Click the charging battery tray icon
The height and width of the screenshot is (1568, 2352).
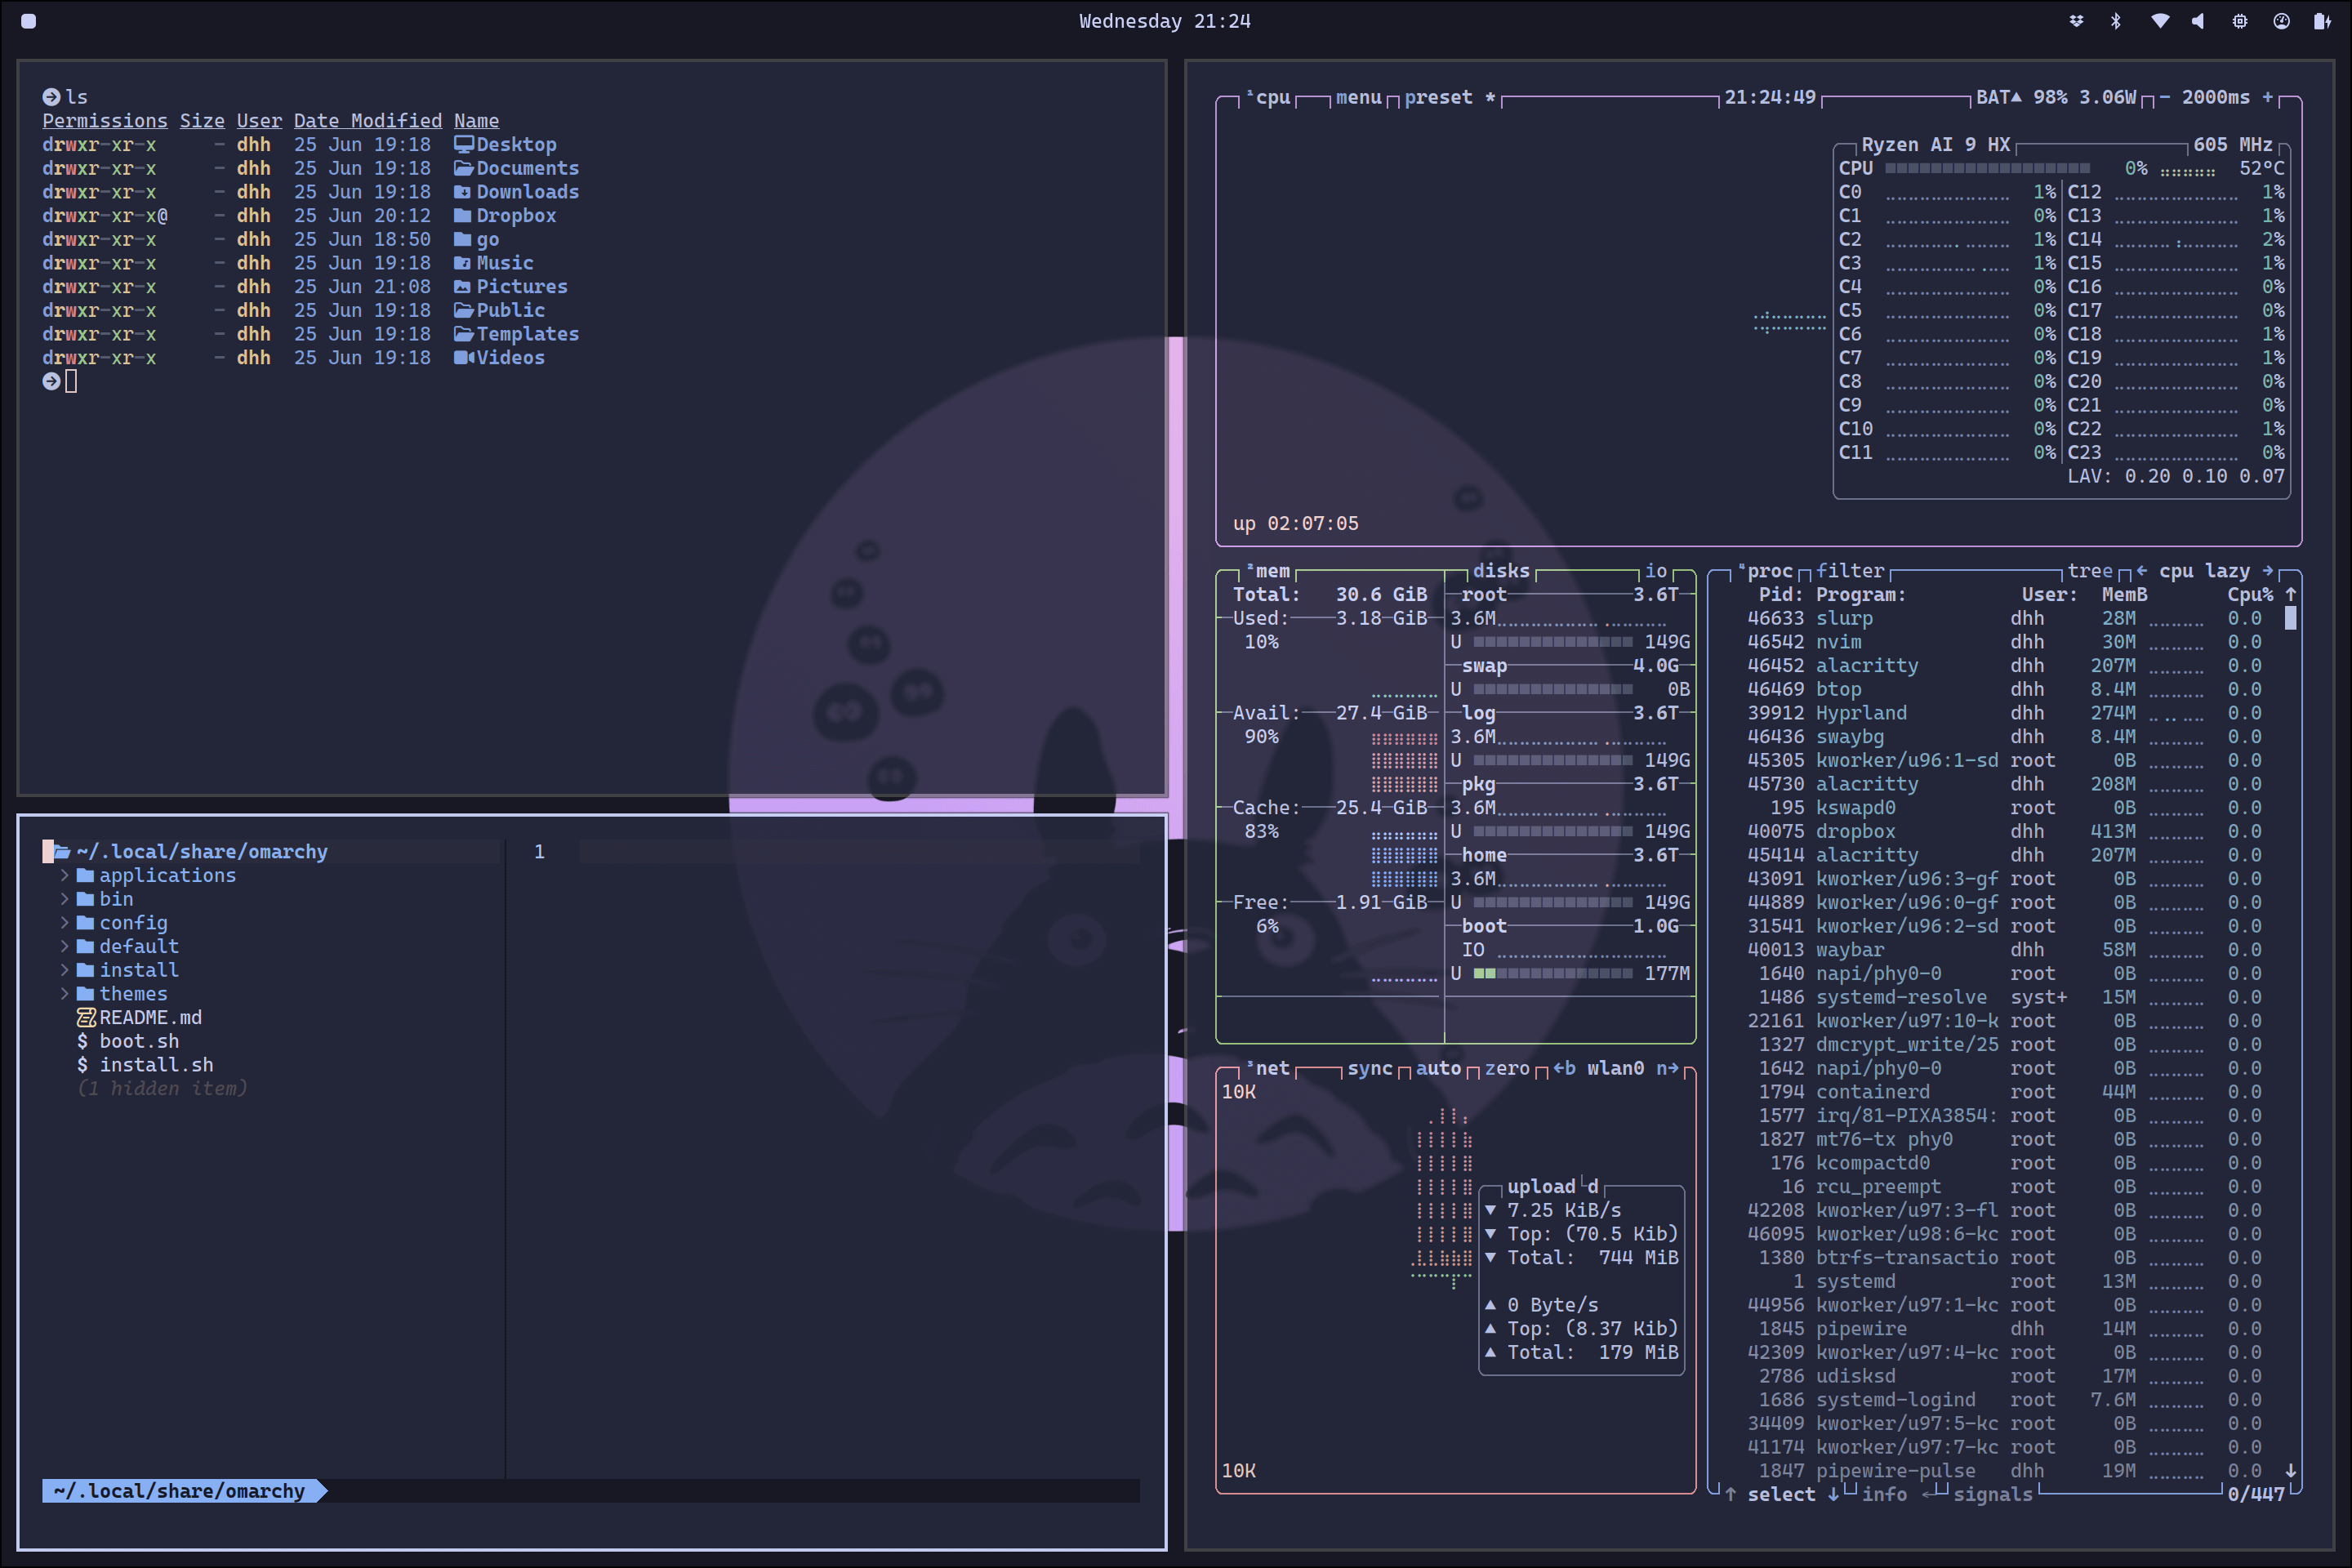(2322, 21)
